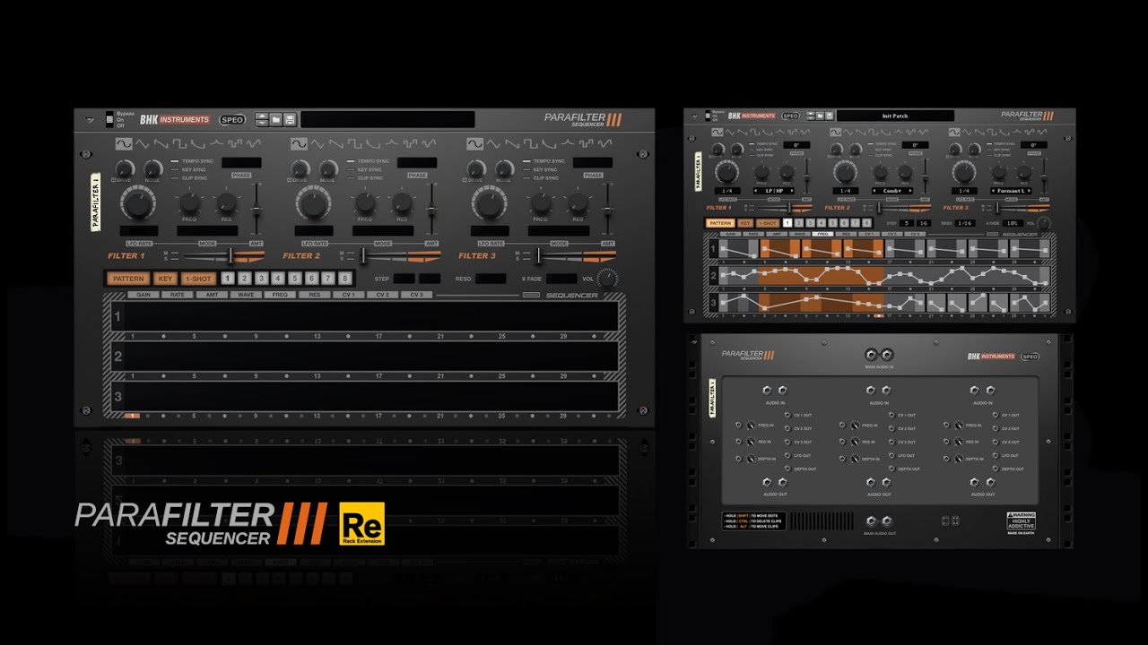The height and width of the screenshot is (645, 1148).
Task: Select triangle waveform for Filter 1 in large panel
Action: pyautogui.click(x=141, y=143)
